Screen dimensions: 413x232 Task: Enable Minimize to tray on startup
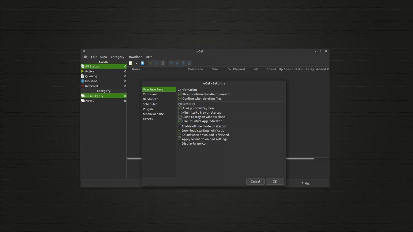pyautogui.click(x=180, y=113)
